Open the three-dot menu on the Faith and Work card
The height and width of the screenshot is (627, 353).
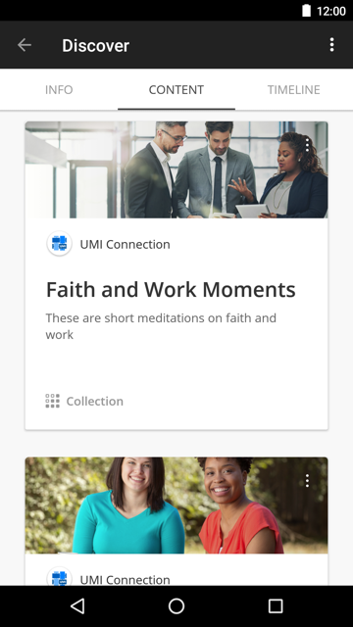307,145
